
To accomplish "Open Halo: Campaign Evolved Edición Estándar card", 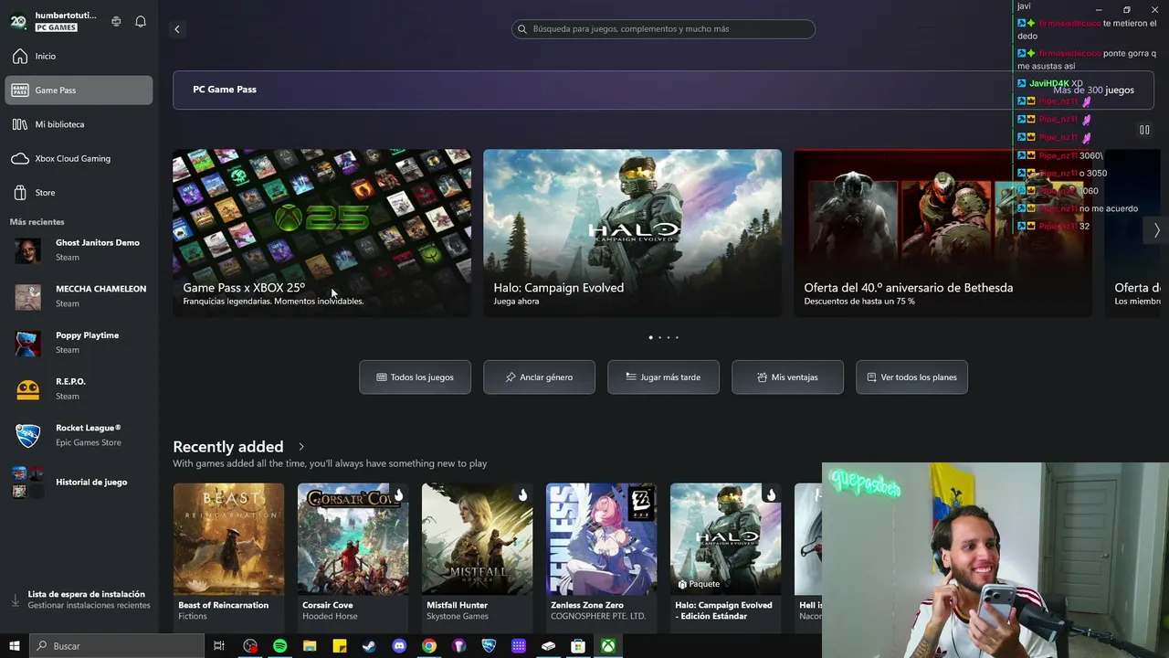I will tap(726, 557).
